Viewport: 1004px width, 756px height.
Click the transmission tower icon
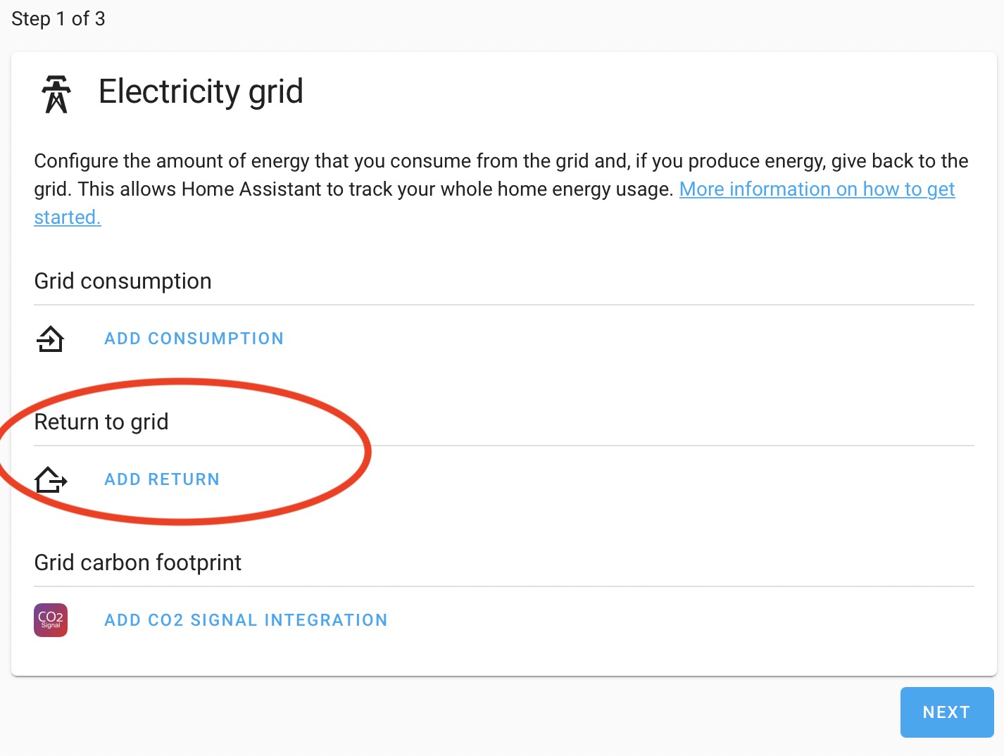pyautogui.click(x=56, y=94)
